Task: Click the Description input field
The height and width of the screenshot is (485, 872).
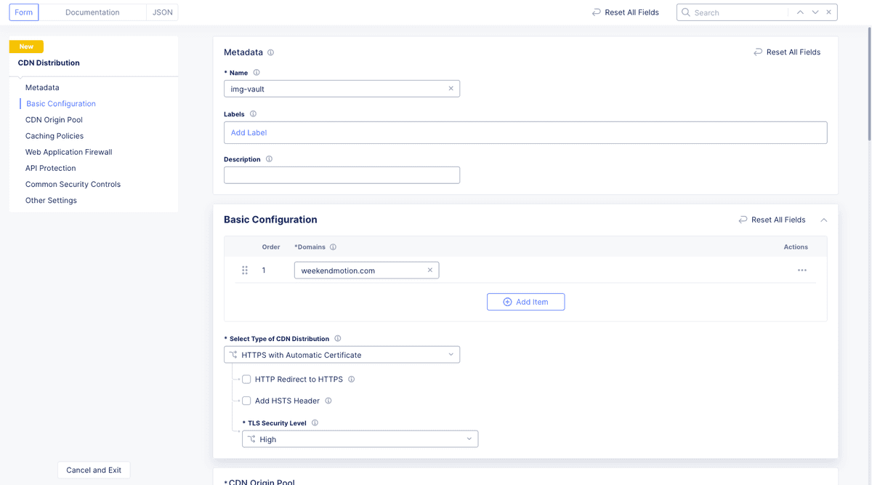Action: coord(342,175)
